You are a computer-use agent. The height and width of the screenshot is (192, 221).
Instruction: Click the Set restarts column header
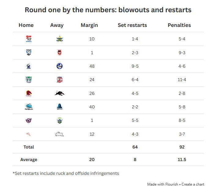pos(132,25)
